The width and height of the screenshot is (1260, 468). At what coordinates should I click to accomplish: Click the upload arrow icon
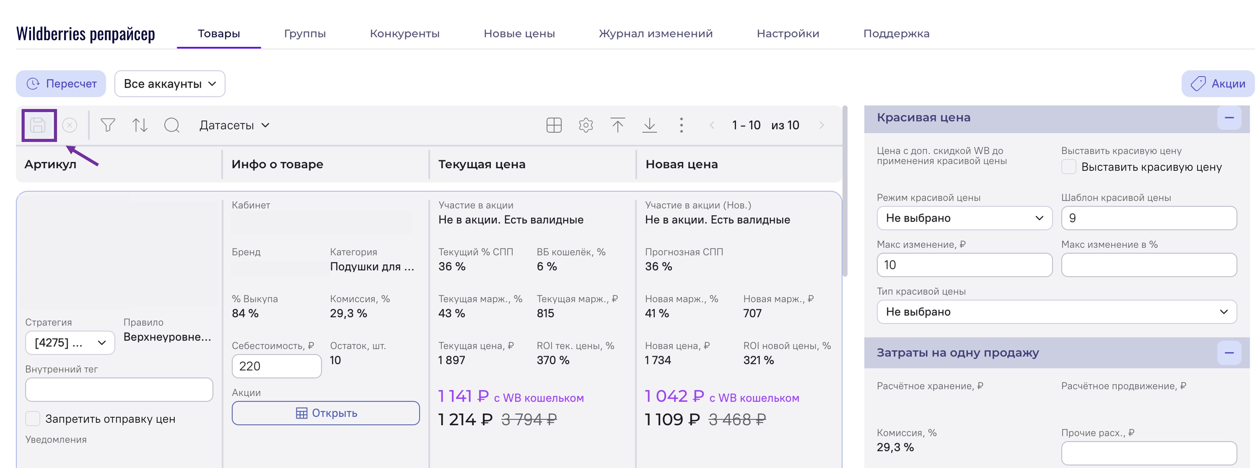tap(617, 126)
